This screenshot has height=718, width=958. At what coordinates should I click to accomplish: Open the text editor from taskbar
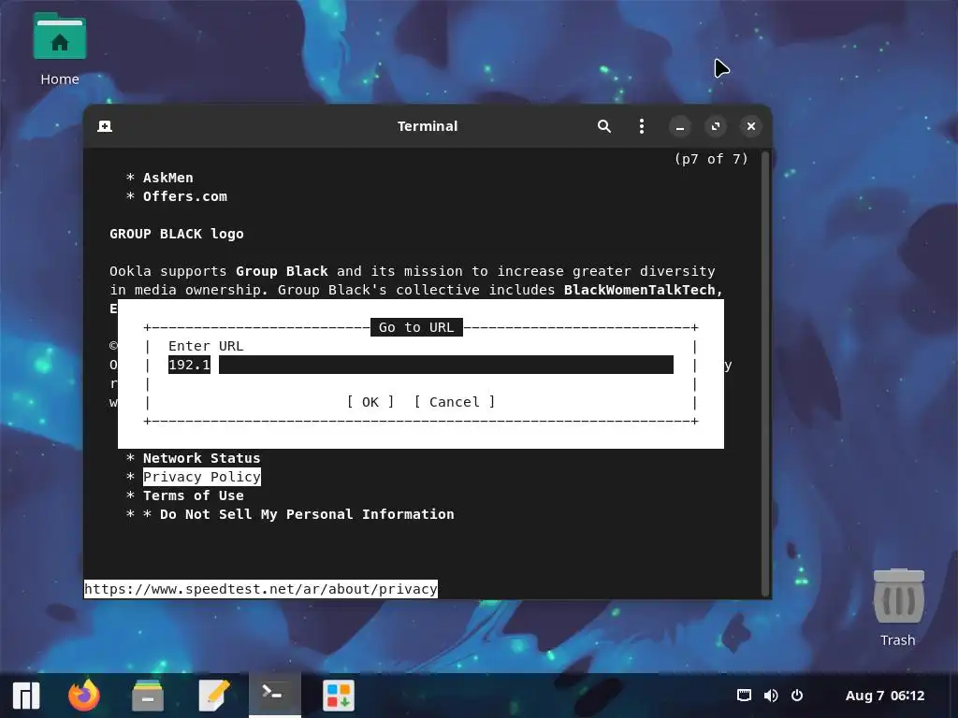214,696
